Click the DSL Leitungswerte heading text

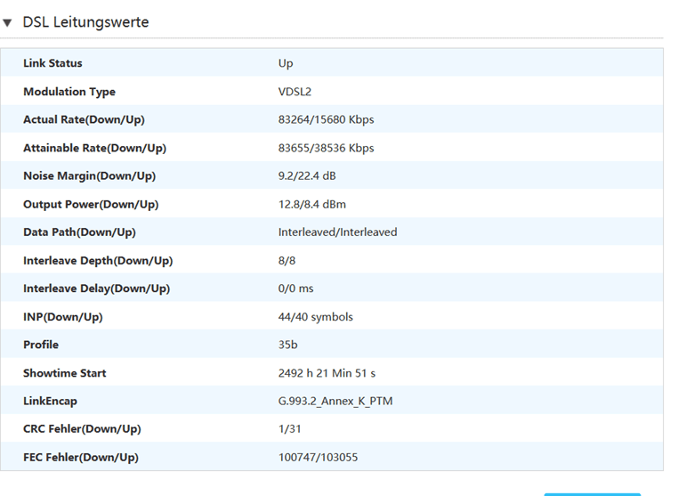[x=85, y=22]
